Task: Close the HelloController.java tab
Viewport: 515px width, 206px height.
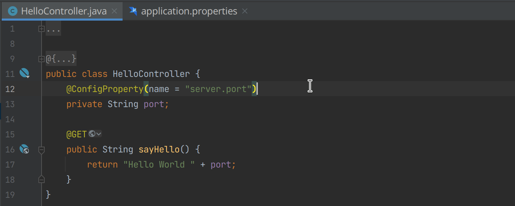Action: 115,11
